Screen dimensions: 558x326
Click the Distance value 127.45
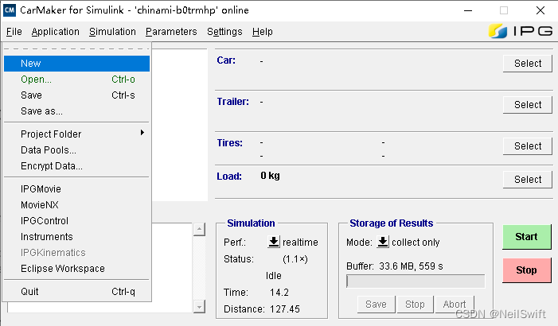tap(285, 309)
